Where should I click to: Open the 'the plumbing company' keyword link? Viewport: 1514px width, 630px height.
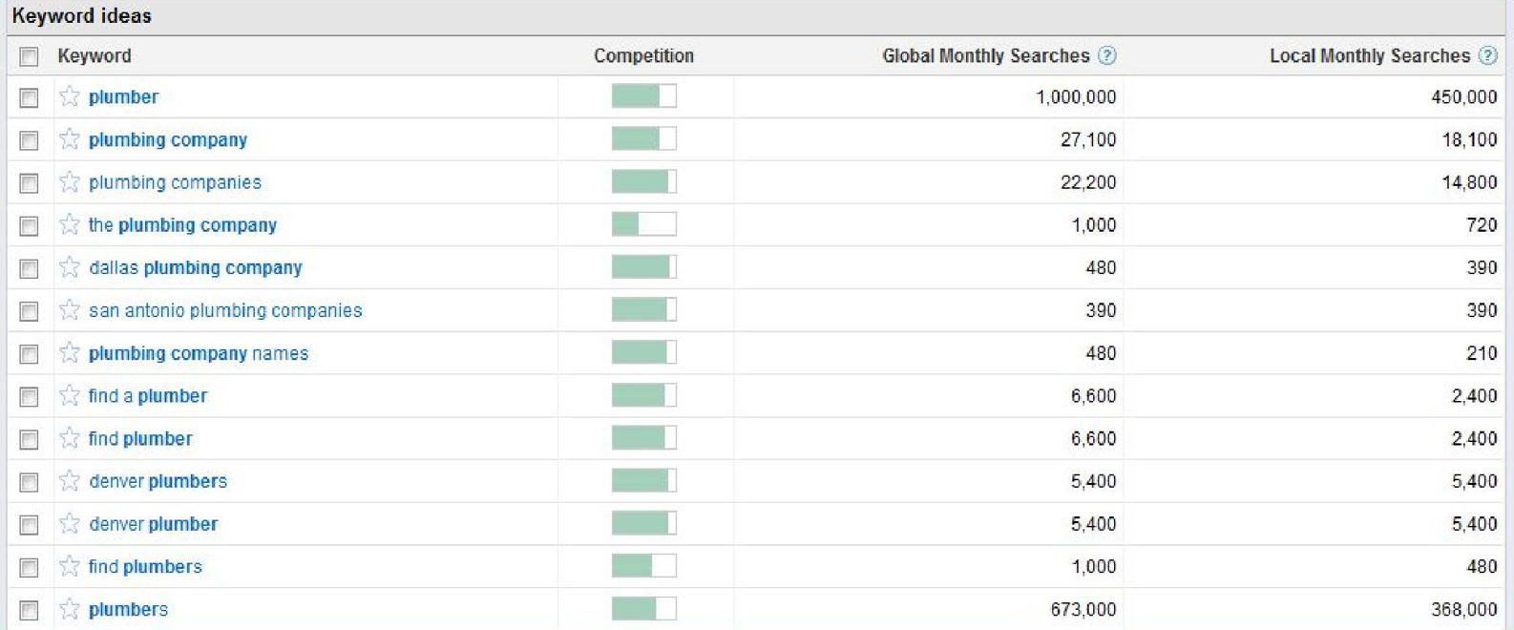pyautogui.click(x=182, y=225)
